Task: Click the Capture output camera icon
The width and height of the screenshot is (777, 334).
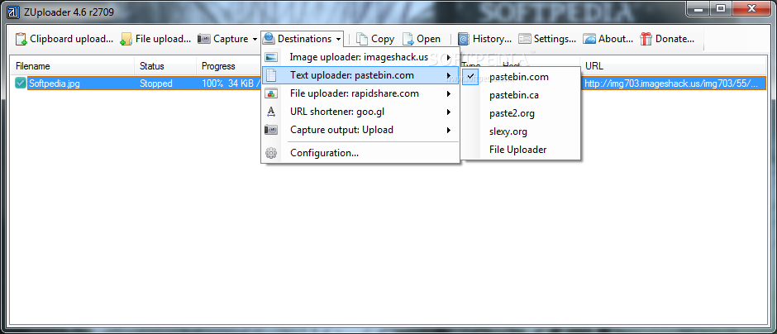Action: click(271, 130)
